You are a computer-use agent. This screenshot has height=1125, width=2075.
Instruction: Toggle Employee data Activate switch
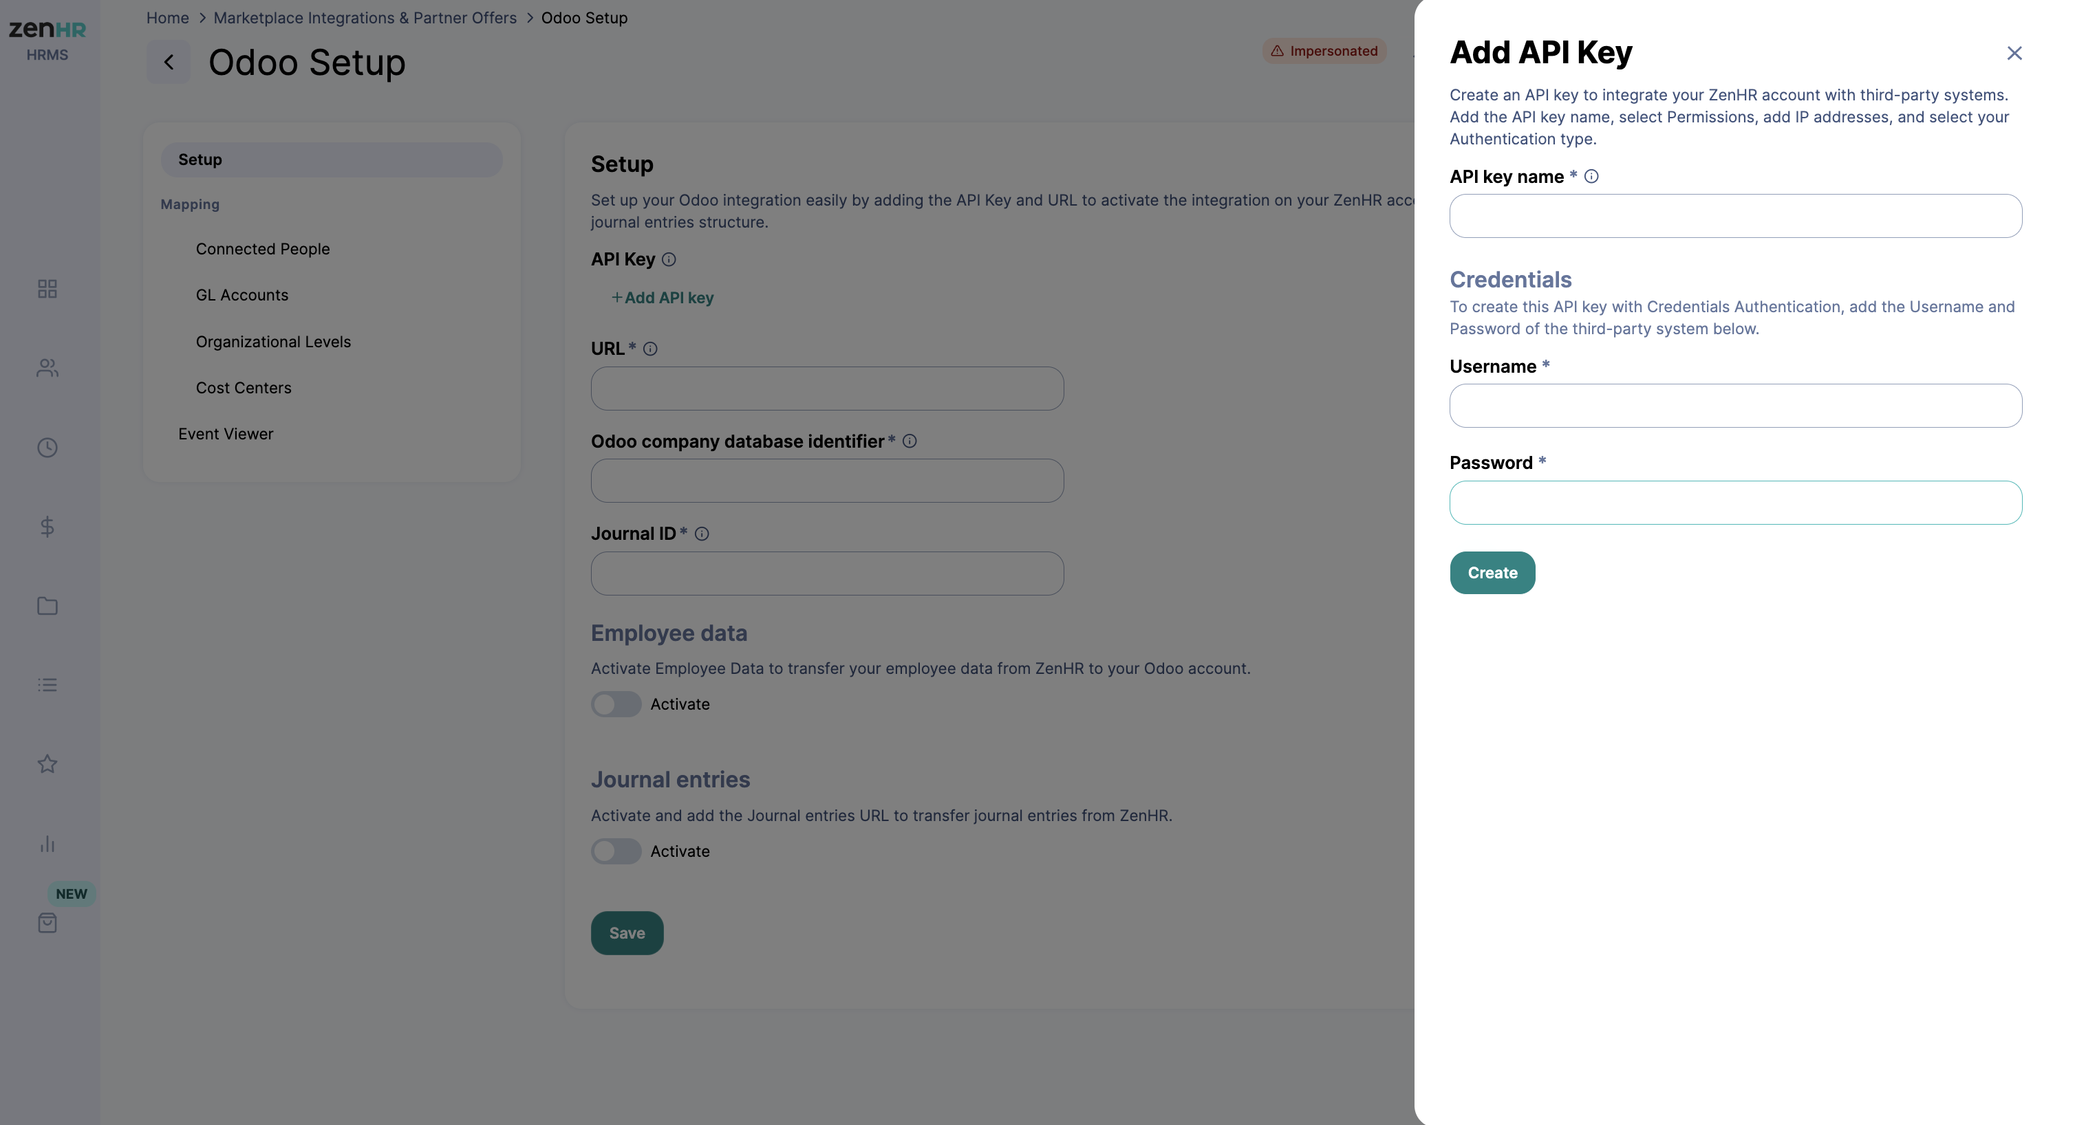[x=616, y=704]
